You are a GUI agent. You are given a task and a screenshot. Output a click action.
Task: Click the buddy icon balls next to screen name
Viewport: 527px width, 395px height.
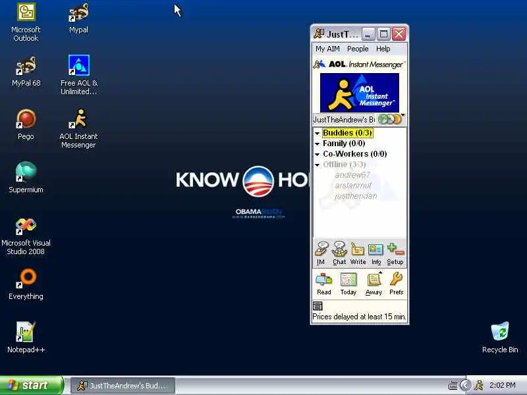coord(390,119)
